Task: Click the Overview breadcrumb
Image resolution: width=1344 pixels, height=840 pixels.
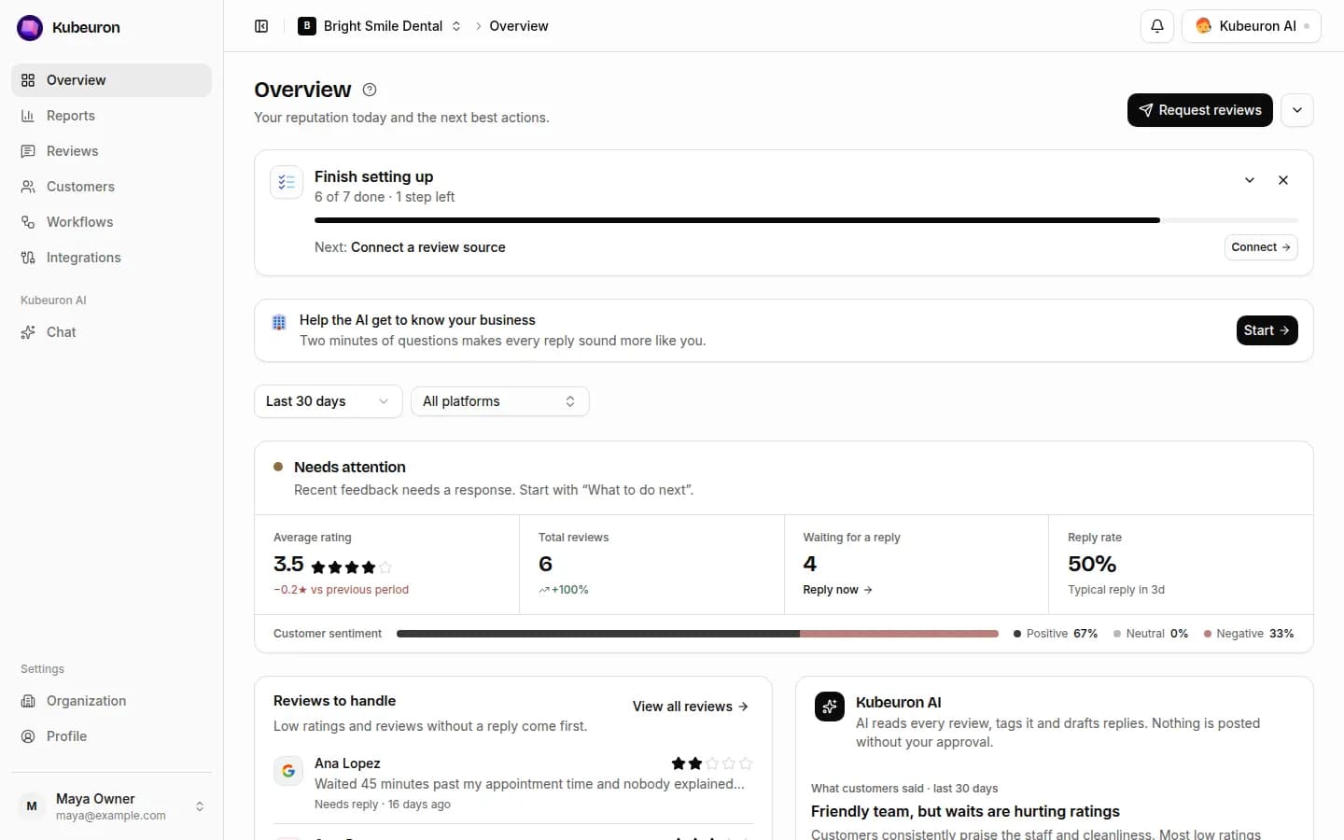Action: (519, 26)
